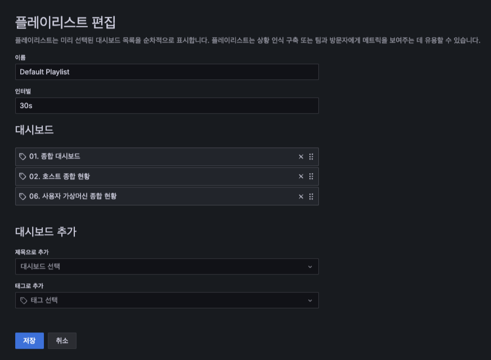The width and height of the screenshot is (491, 360).
Task: Click tag icon beside 01. 종합 대시보드
Action: tap(23, 157)
